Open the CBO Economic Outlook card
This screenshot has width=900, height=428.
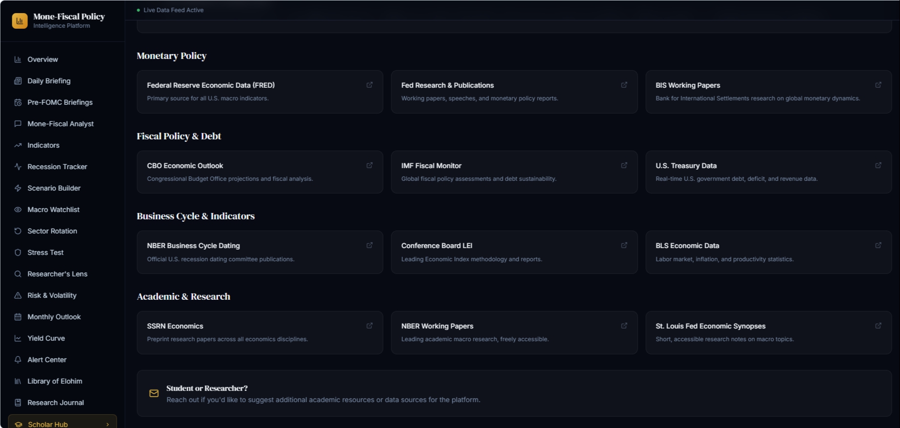click(260, 172)
